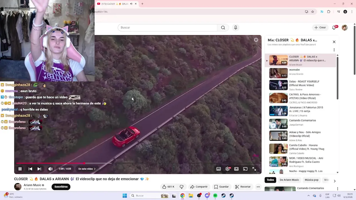Screen dimensions: 356x200
Task: Go to the previous video in the player
Action: (30, 169)
